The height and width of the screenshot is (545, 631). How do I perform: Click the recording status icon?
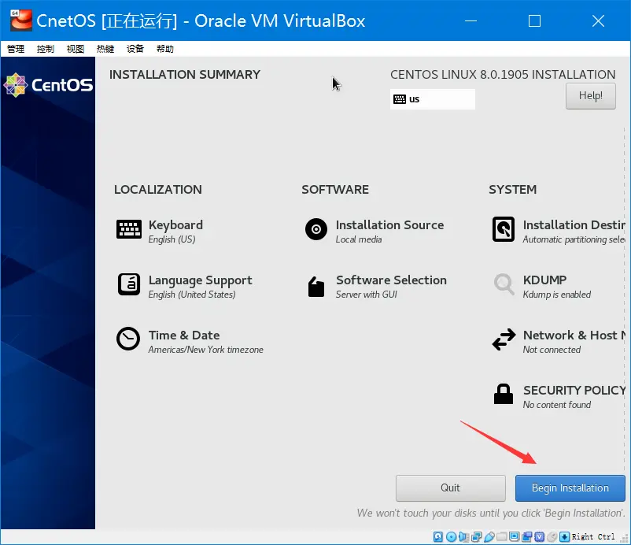tap(527, 537)
